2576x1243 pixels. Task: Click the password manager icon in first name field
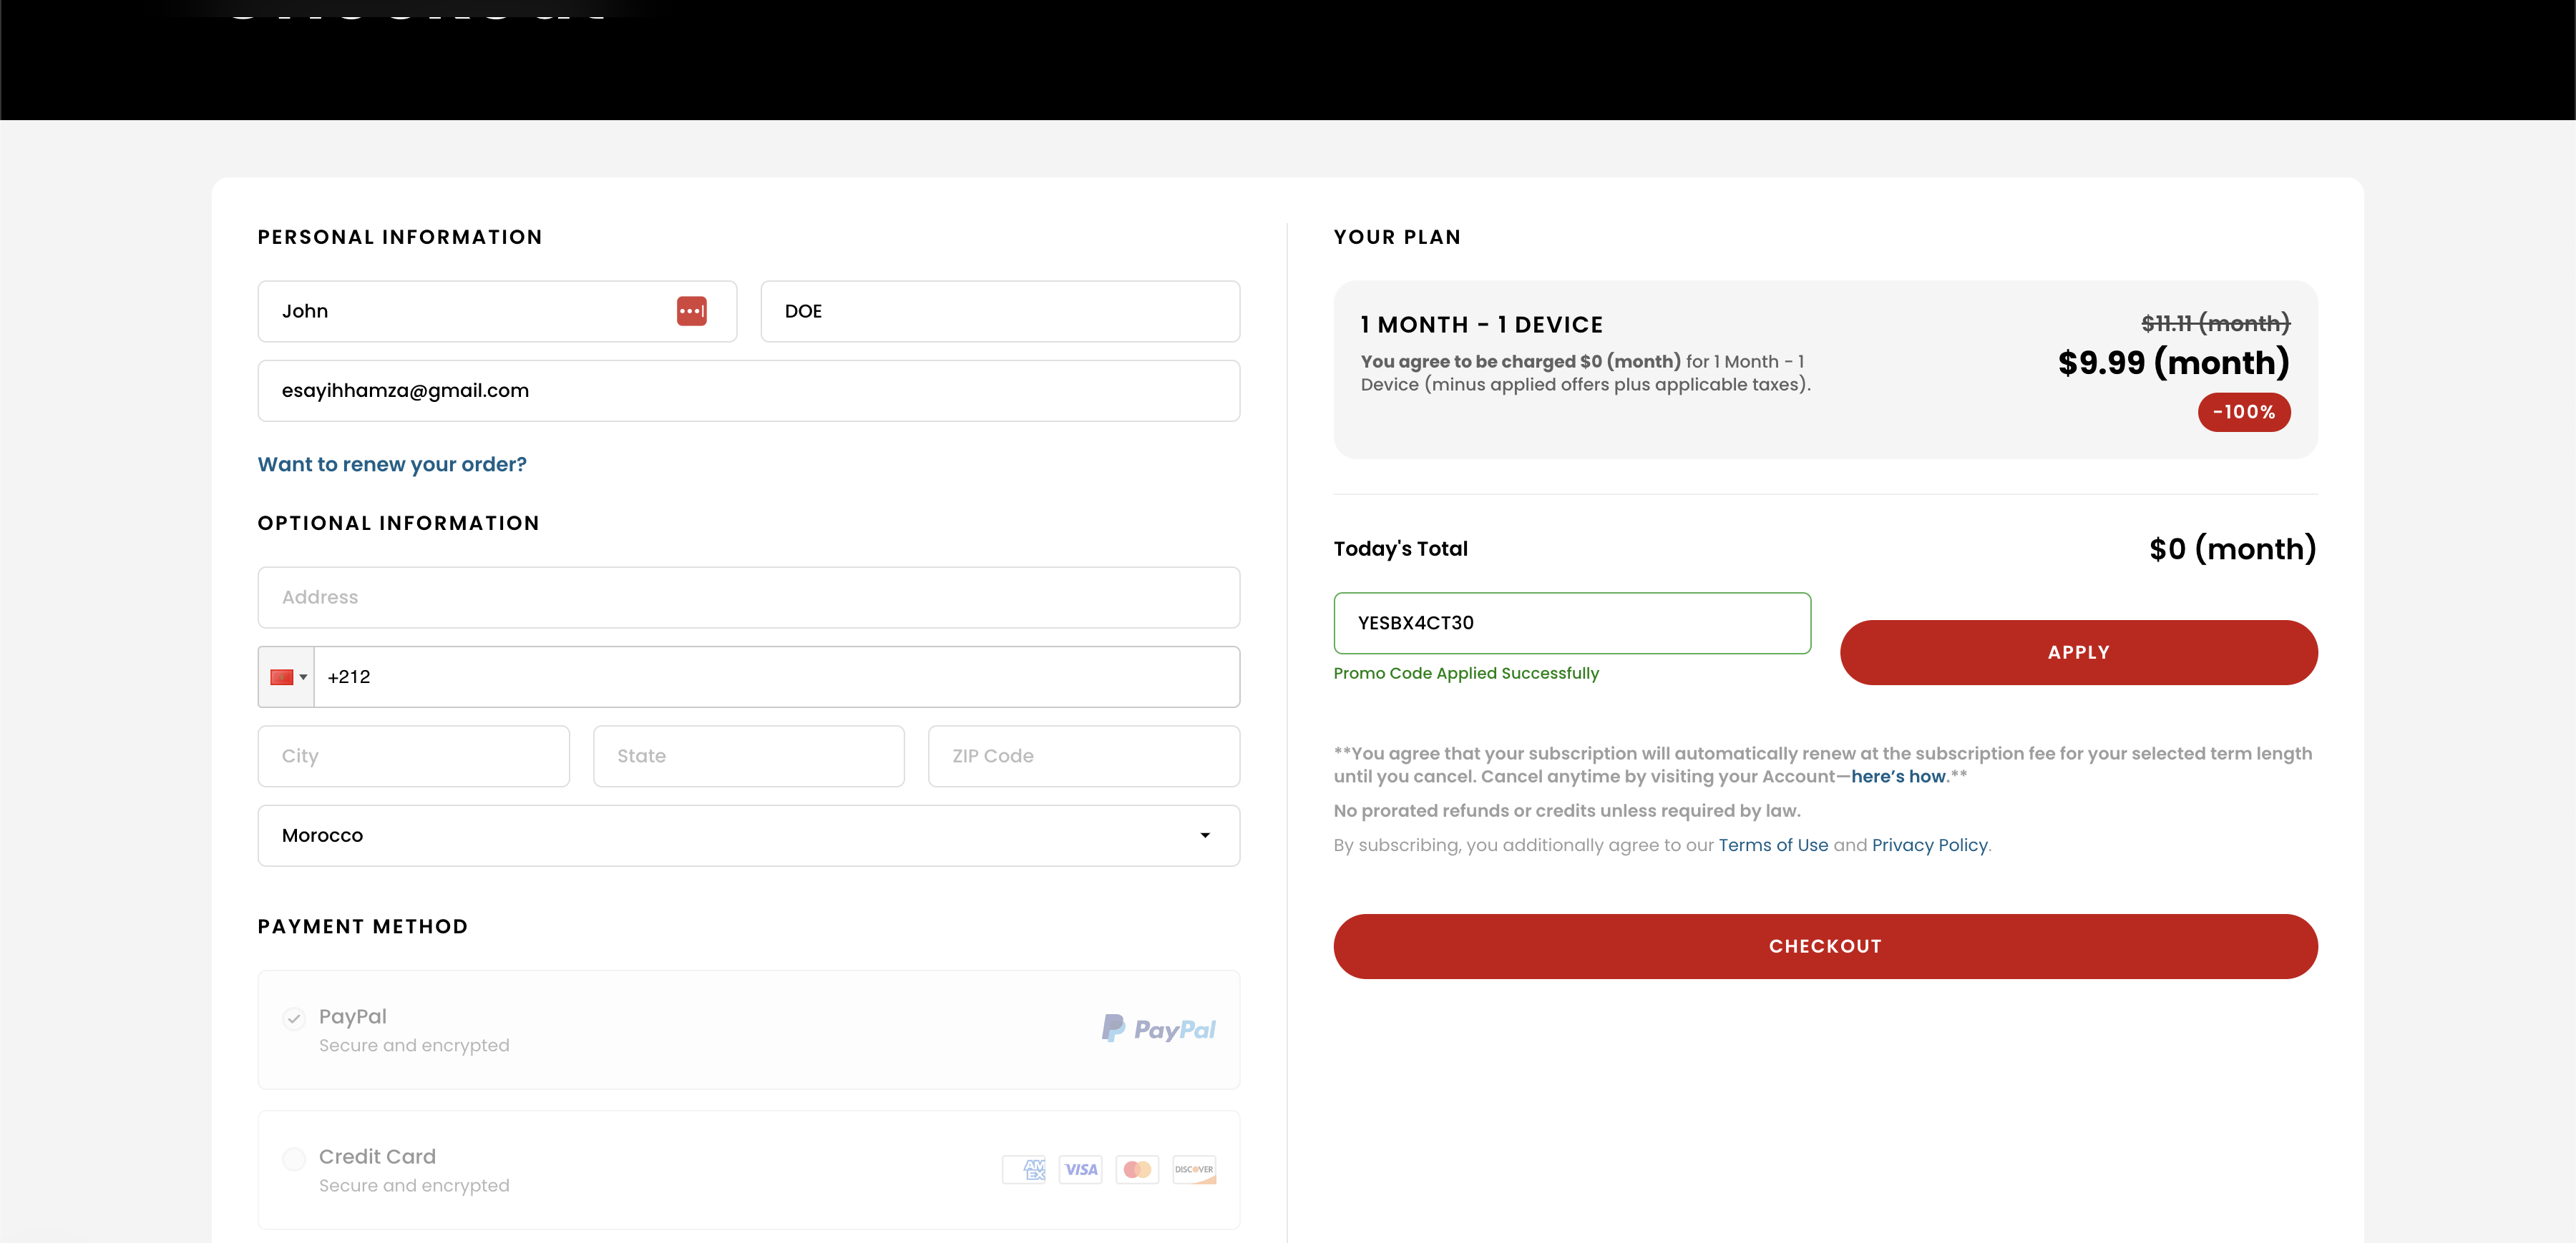point(691,310)
